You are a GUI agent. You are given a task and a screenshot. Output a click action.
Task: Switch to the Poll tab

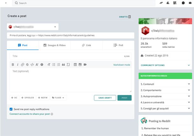(x=118, y=45)
